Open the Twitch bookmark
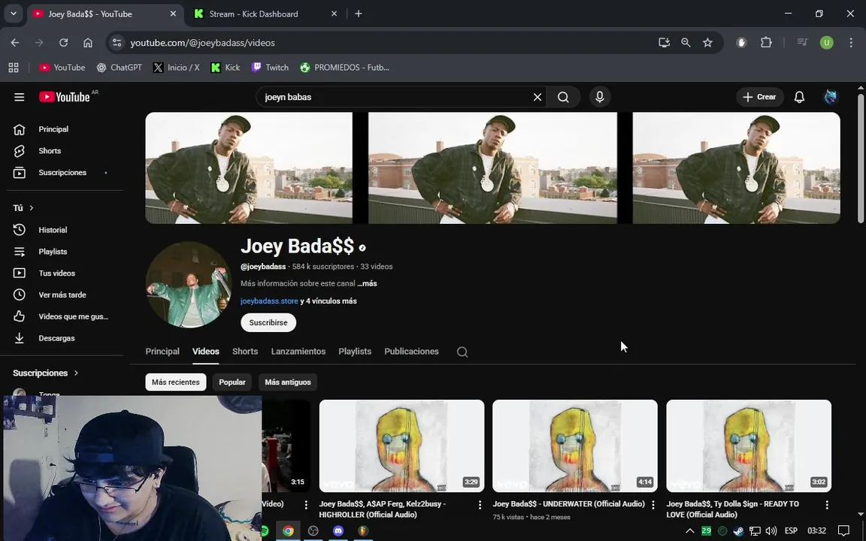Image resolution: width=866 pixels, height=541 pixels. point(270,68)
